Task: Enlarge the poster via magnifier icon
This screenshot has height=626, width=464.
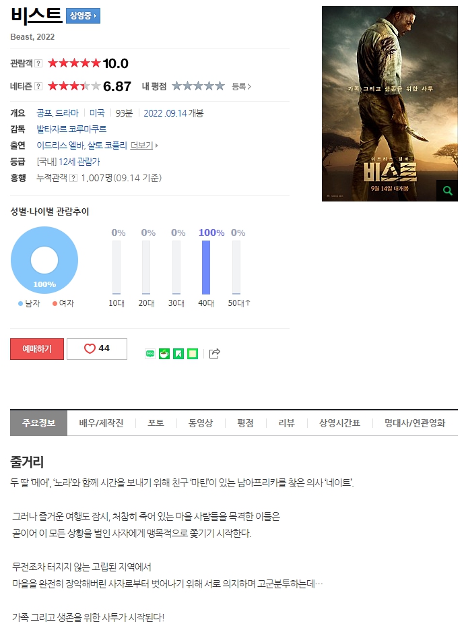Action: [x=447, y=191]
